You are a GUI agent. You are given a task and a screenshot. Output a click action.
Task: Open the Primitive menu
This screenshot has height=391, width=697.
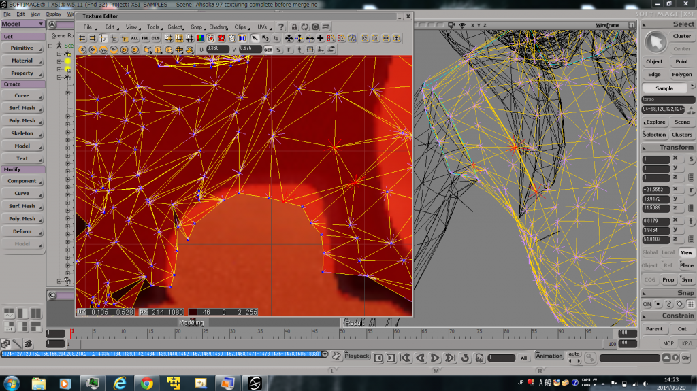(x=22, y=48)
